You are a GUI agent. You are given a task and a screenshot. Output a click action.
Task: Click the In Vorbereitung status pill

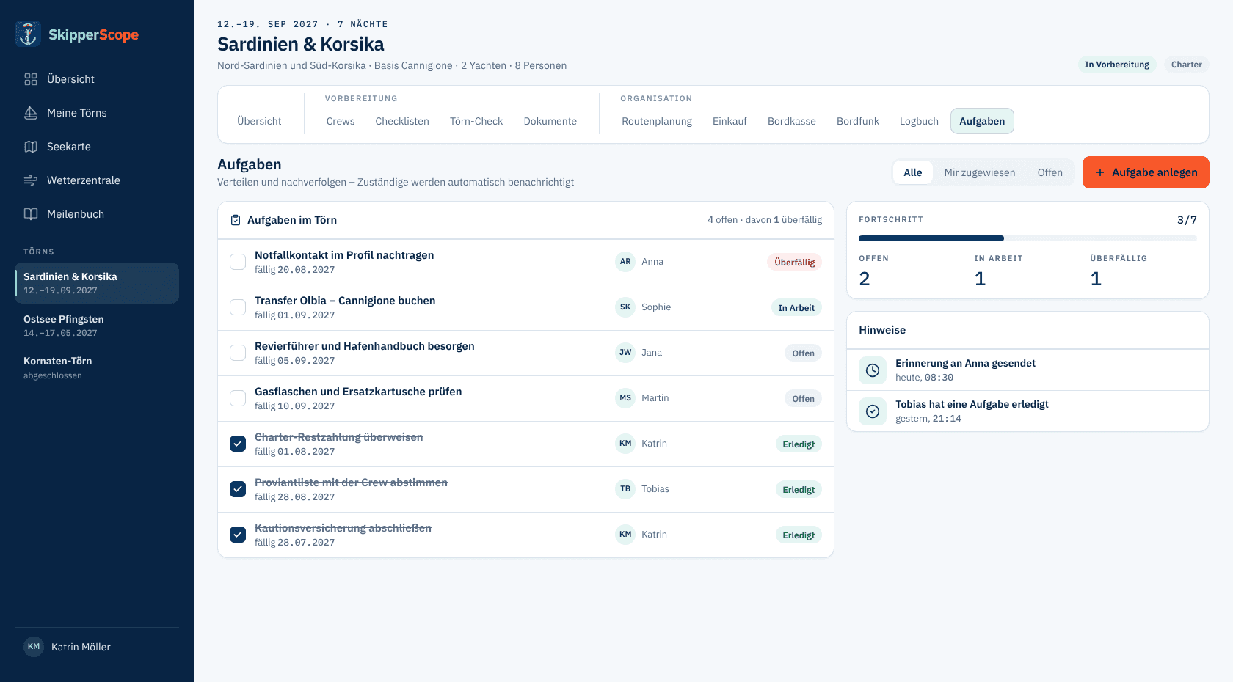(x=1117, y=65)
